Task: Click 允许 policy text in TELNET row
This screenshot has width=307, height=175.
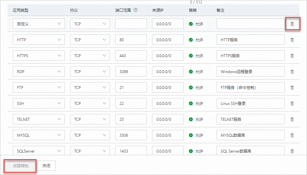Action: (x=199, y=119)
